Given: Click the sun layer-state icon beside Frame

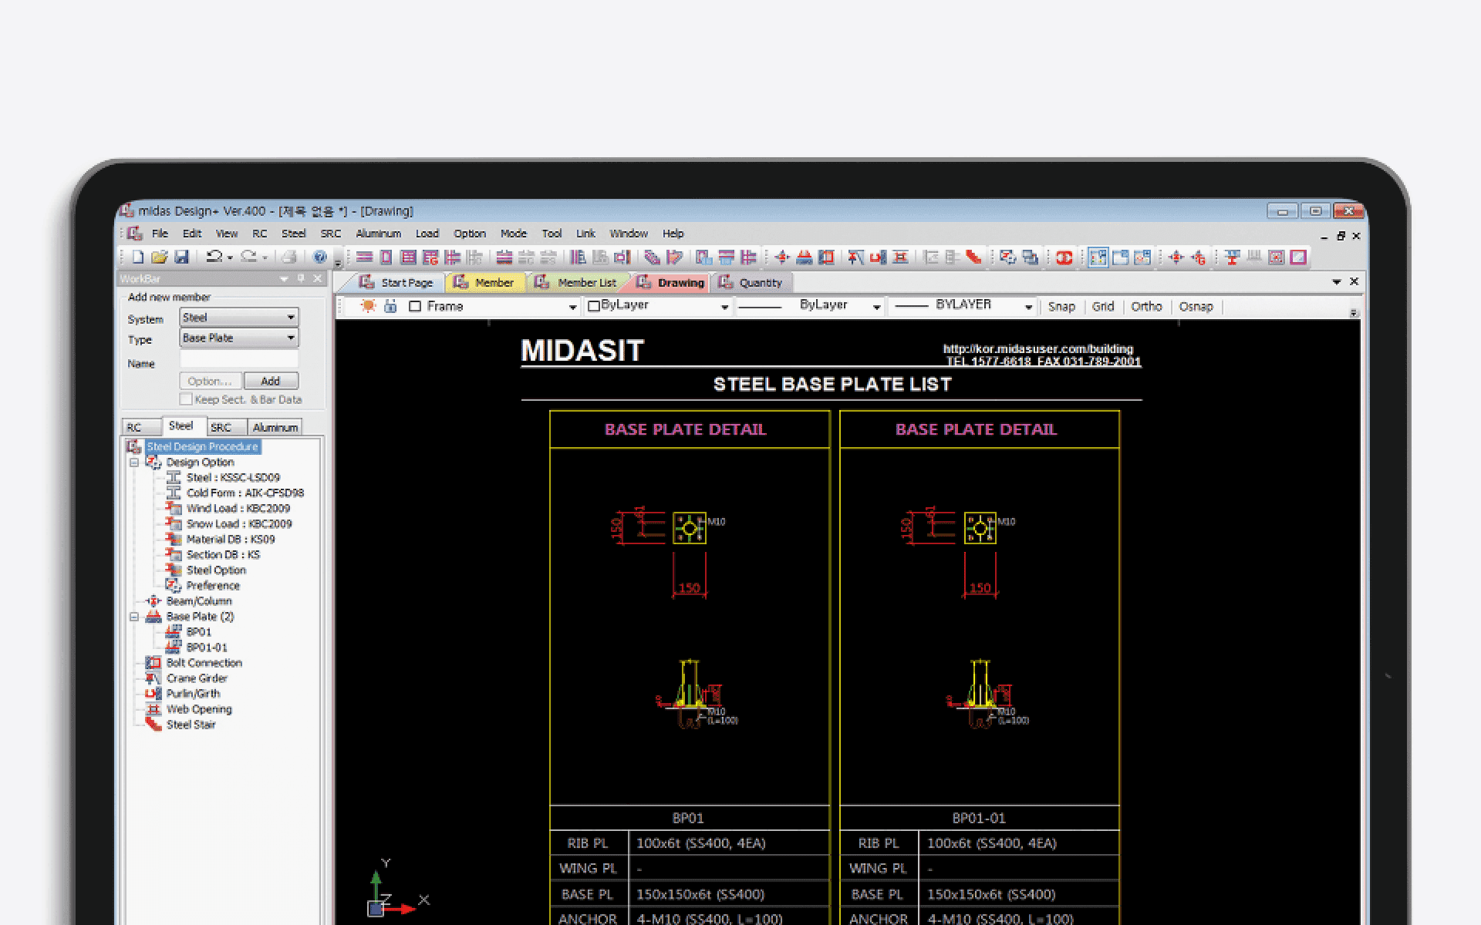Looking at the screenshot, I should pyautogui.click(x=369, y=306).
